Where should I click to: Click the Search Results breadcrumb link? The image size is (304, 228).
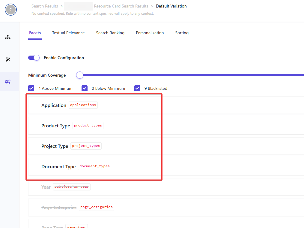(x=45, y=6)
